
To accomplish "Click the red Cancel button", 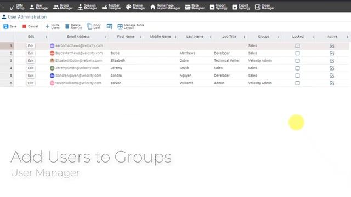I will click(30, 26).
